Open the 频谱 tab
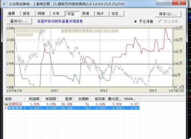Screen dimensions: 191x139 (87, 13)
